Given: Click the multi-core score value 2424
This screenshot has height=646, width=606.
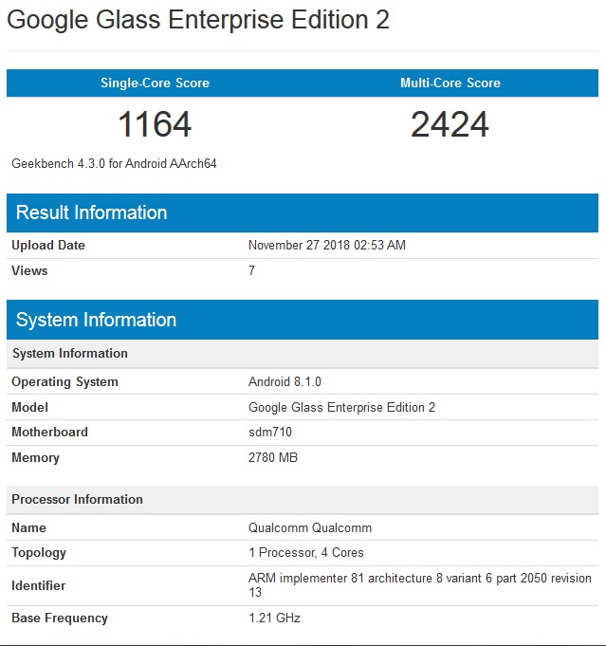Looking at the screenshot, I should tap(450, 124).
